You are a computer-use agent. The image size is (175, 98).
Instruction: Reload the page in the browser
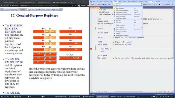[x=7, y=5]
